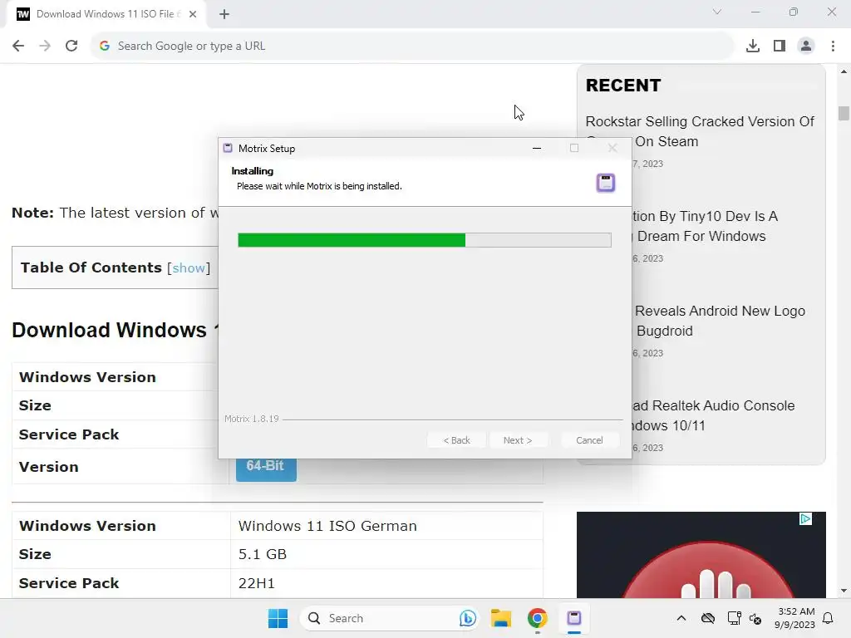Click the forward navigation arrow in Chrome

(x=45, y=46)
